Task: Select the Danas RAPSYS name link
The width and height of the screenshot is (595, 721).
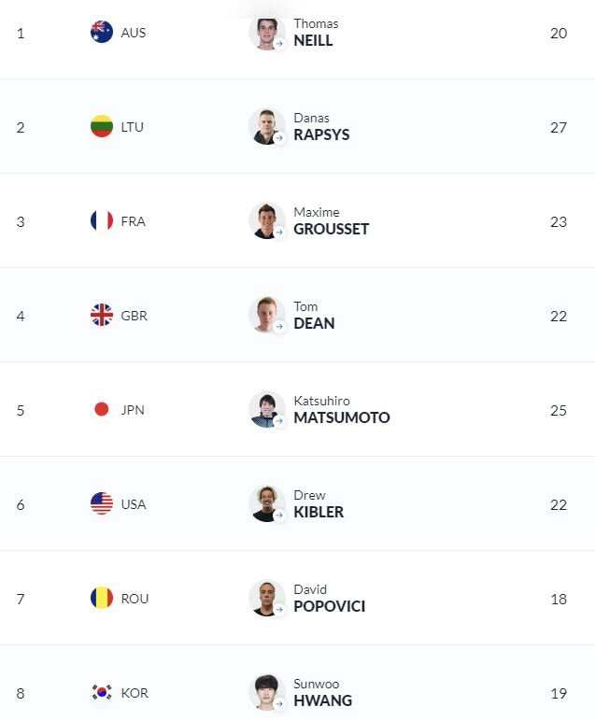Action: coord(321,127)
